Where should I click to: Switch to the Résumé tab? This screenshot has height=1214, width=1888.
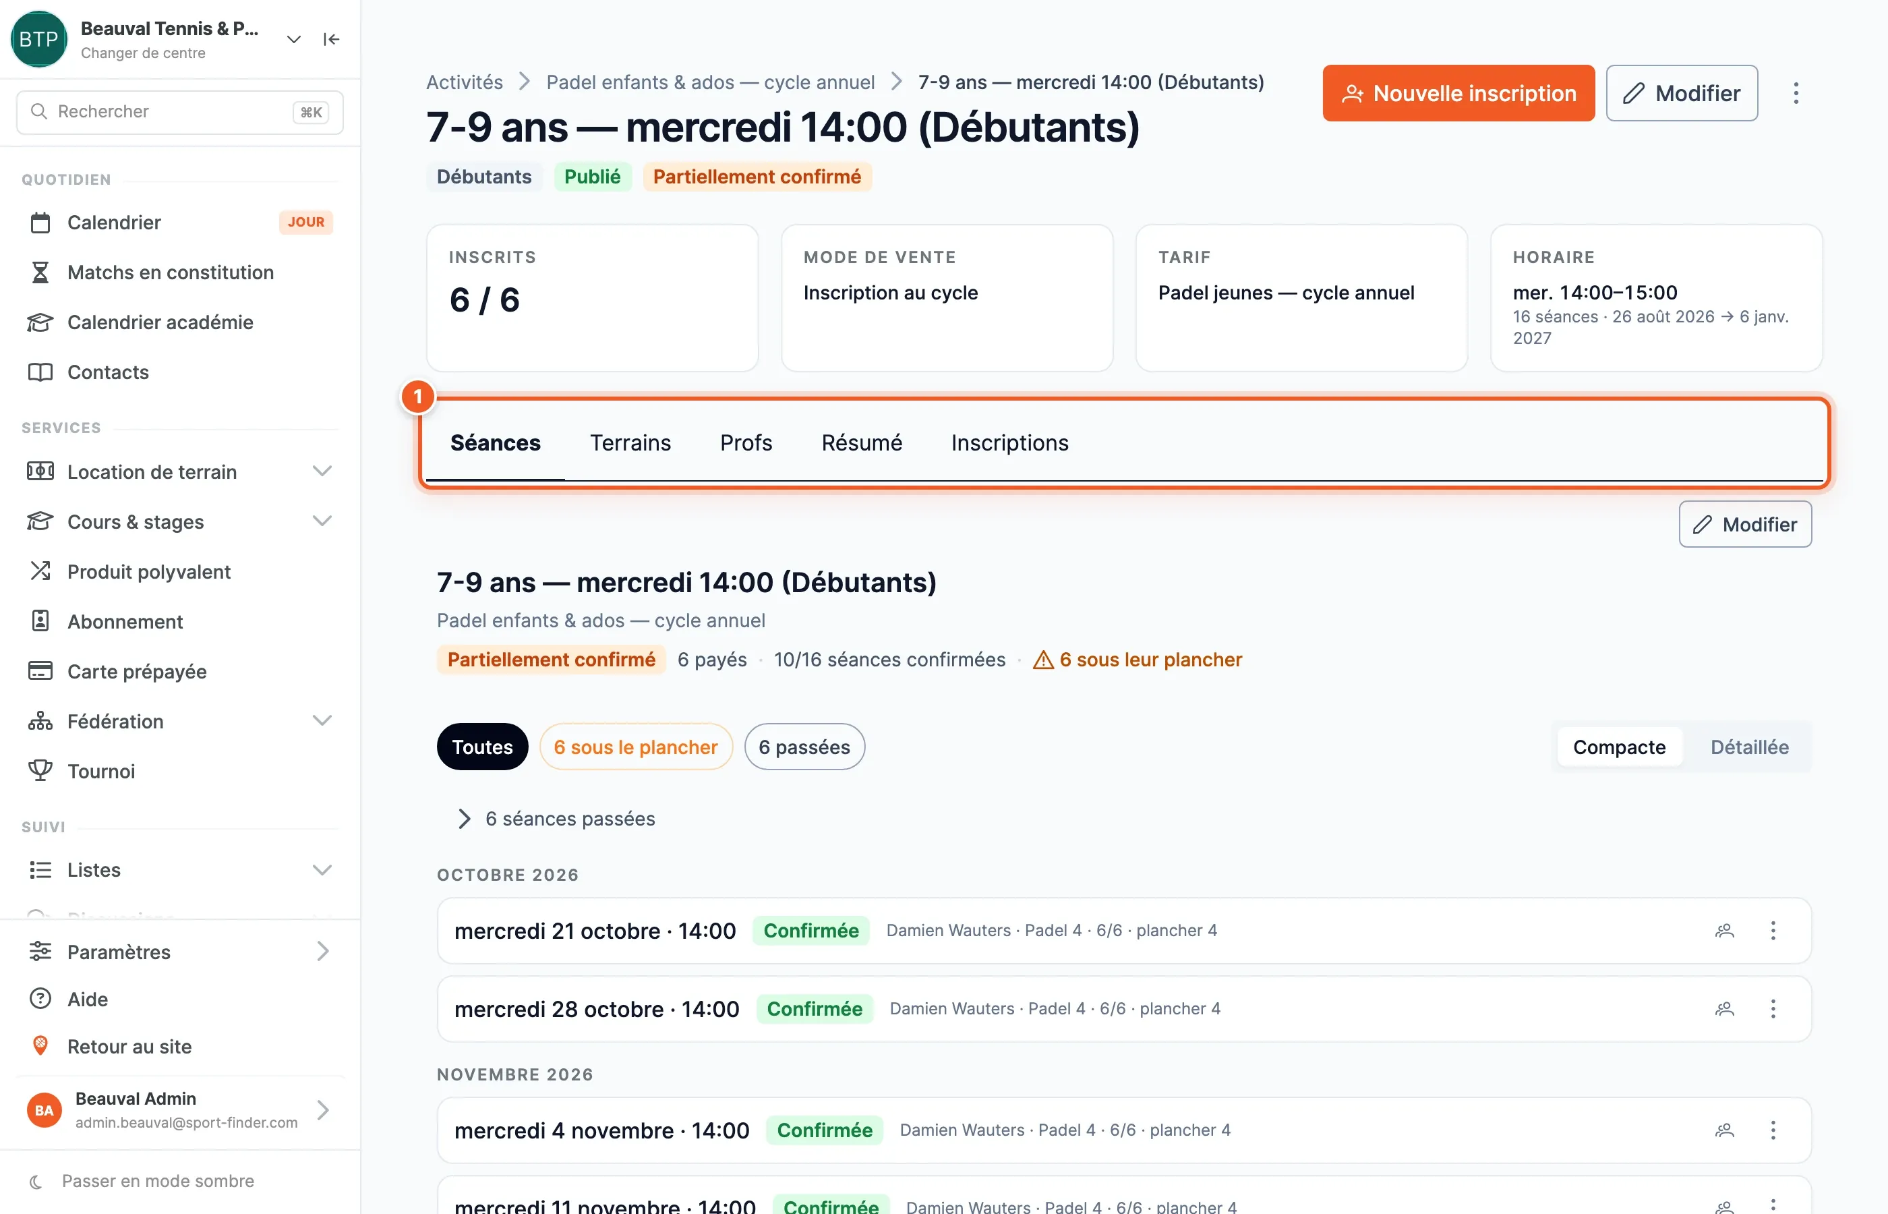pos(861,443)
